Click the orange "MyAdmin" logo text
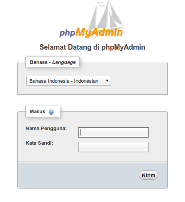This screenshot has height=202, width=185. (x=99, y=32)
